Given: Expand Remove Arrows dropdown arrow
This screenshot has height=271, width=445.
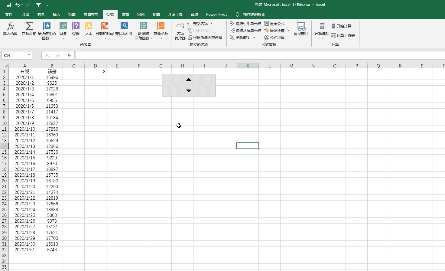Looking at the screenshot, I should [254, 38].
